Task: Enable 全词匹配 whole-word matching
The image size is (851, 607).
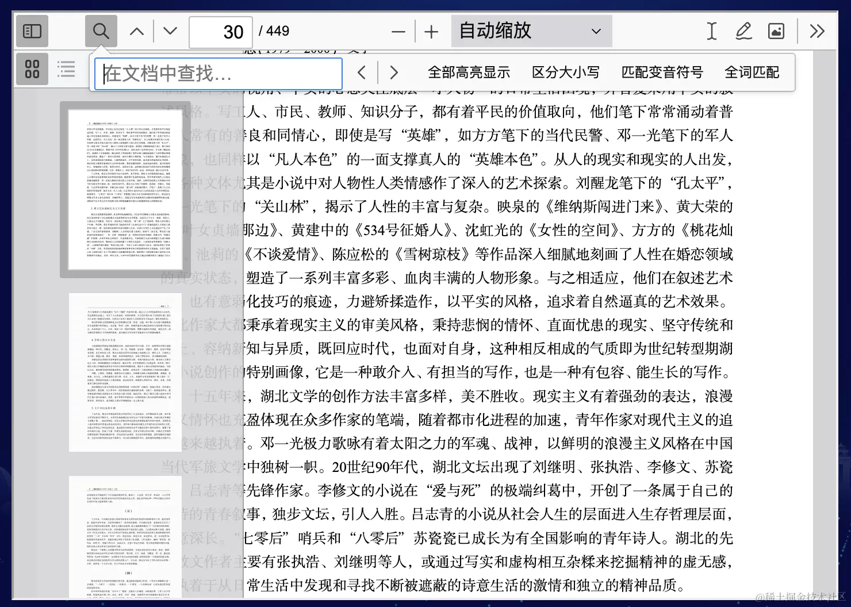Action: (x=752, y=72)
